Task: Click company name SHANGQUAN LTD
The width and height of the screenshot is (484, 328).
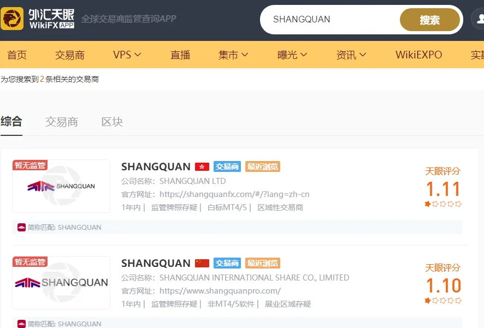Action: tap(193, 181)
